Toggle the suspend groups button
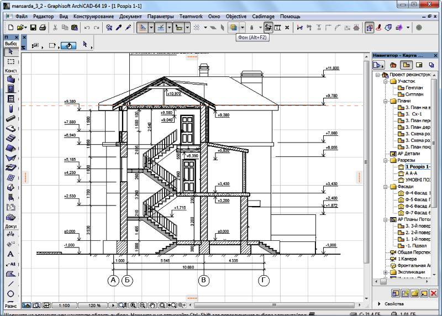The width and height of the screenshot is (442, 316). coord(369,28)
